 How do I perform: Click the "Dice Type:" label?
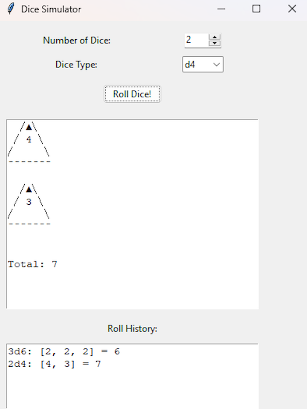76,65
